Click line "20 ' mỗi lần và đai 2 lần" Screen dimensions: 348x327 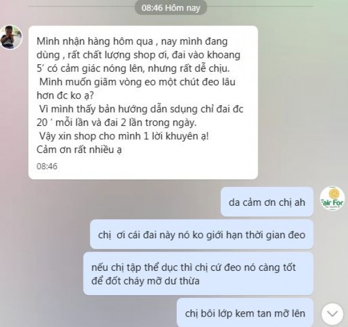pyautogui.click(x=117, y=122)
